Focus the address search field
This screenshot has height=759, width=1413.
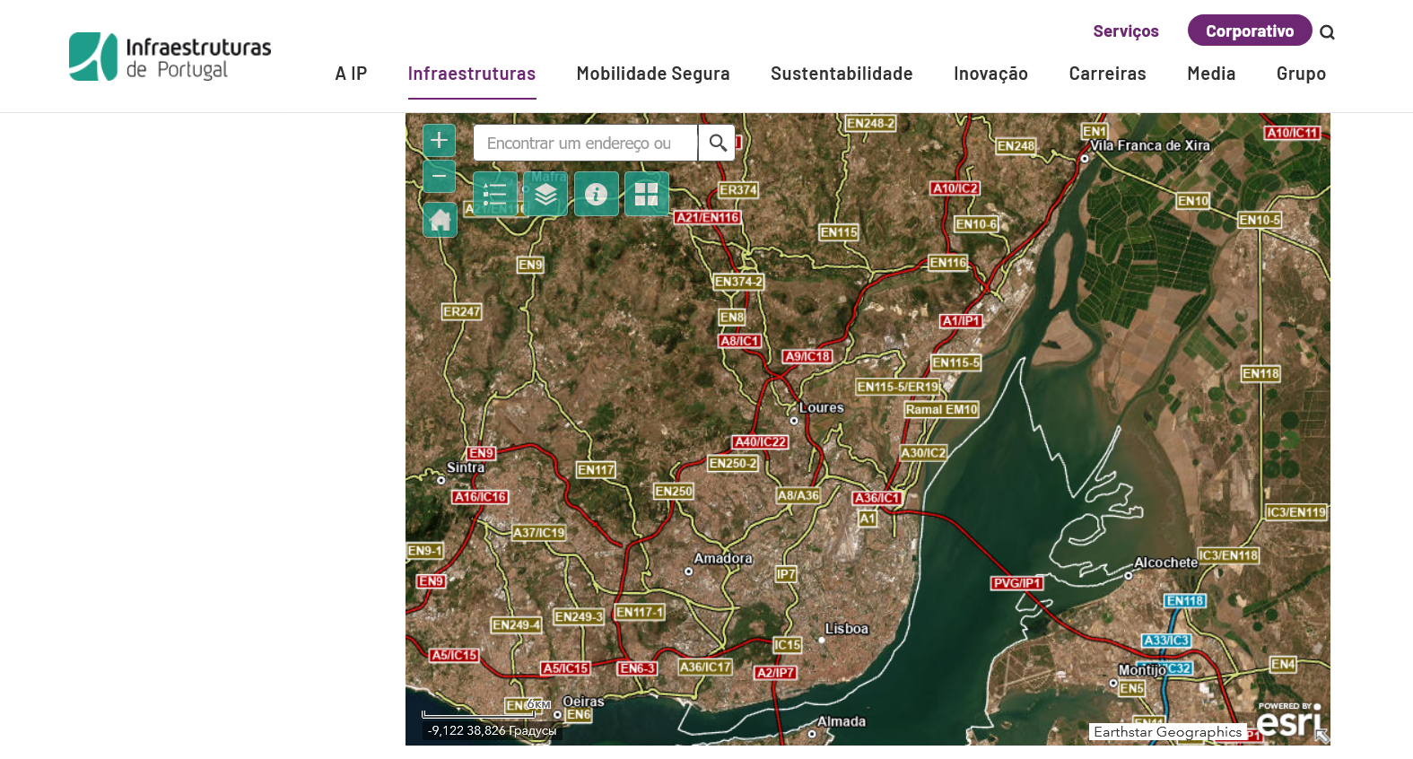click(585, 143)
